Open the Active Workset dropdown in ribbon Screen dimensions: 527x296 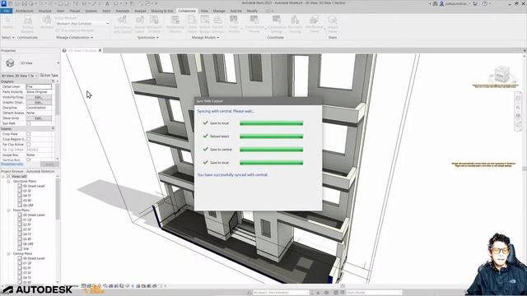click(82, 24)
